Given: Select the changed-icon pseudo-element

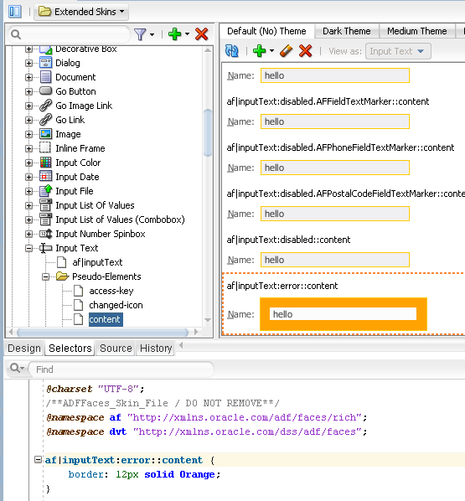Looking at the screenshot, I should point(116,305).
